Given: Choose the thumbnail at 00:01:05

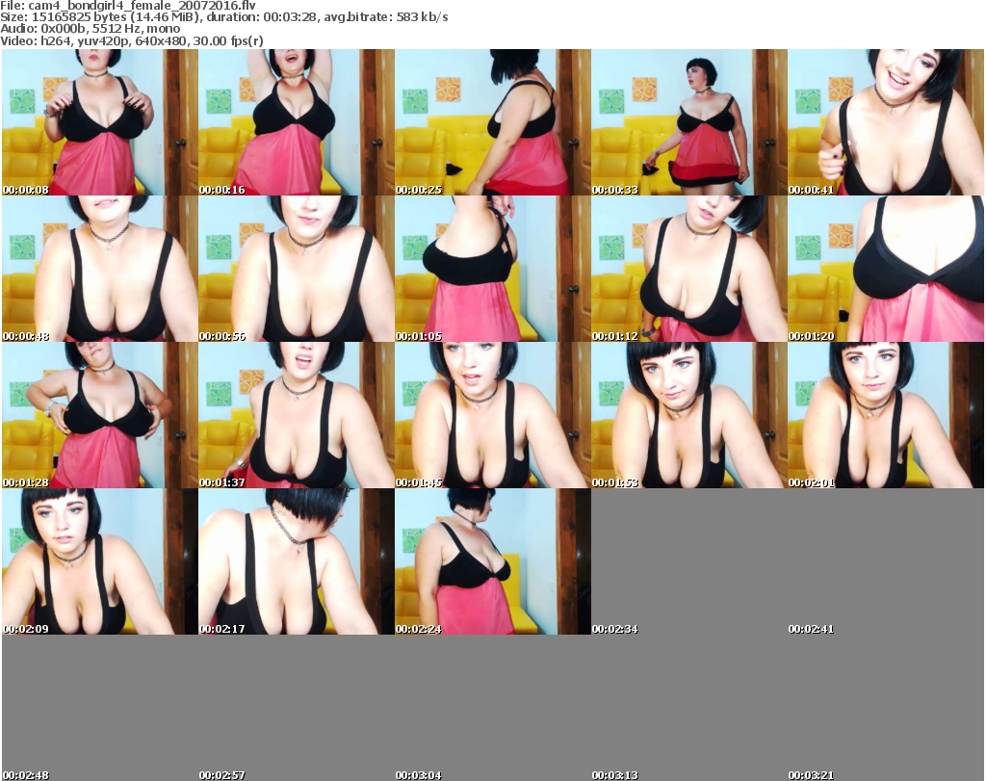Looking at the screenshot, I should (493, 269).
